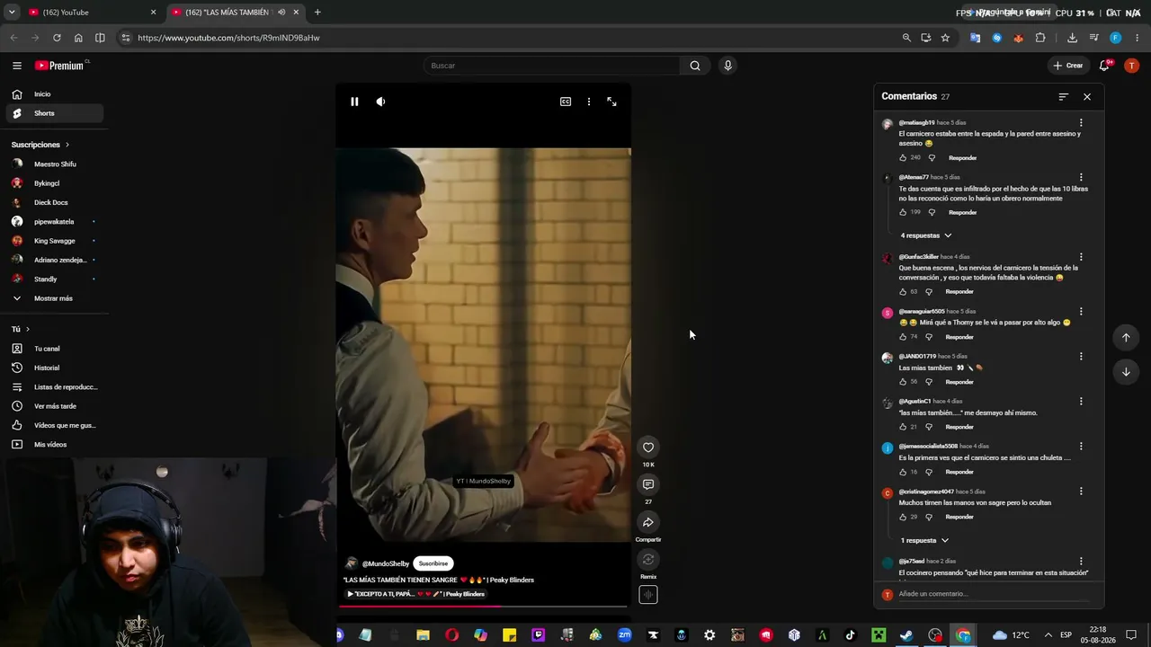
Task: Seek using the Short's red progress bar
Action: [483, 607]
